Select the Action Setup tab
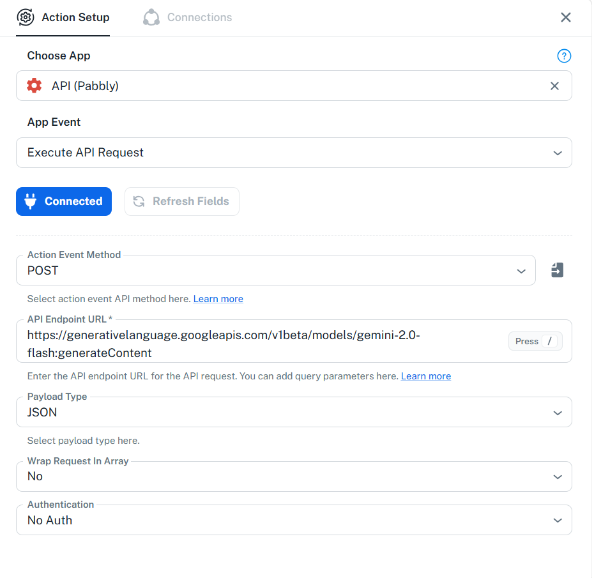594x578 pixels. (63, 17)
